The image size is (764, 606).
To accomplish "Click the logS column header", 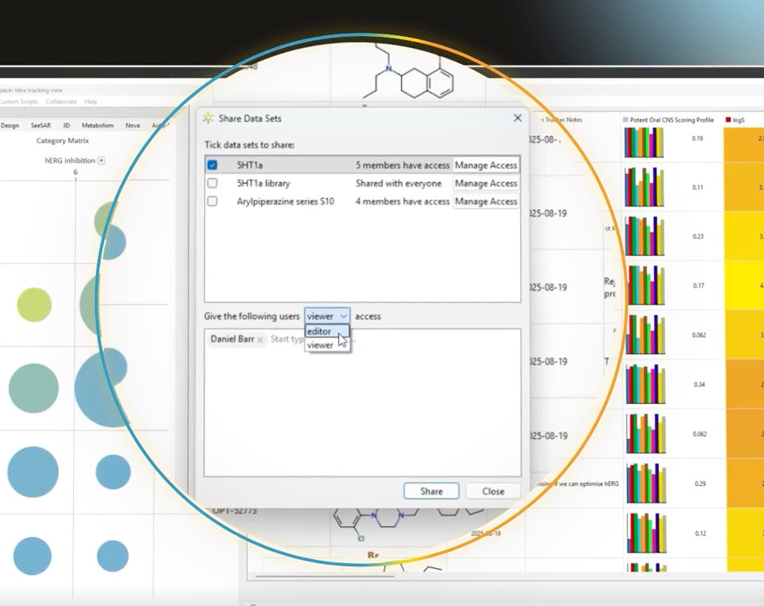I will coord(738,120).
